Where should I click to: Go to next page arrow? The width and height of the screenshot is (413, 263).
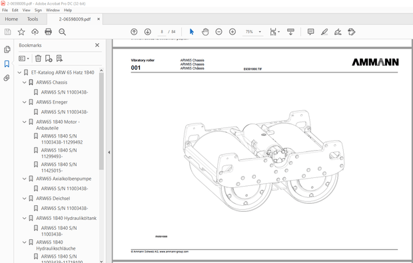(147, 32)
